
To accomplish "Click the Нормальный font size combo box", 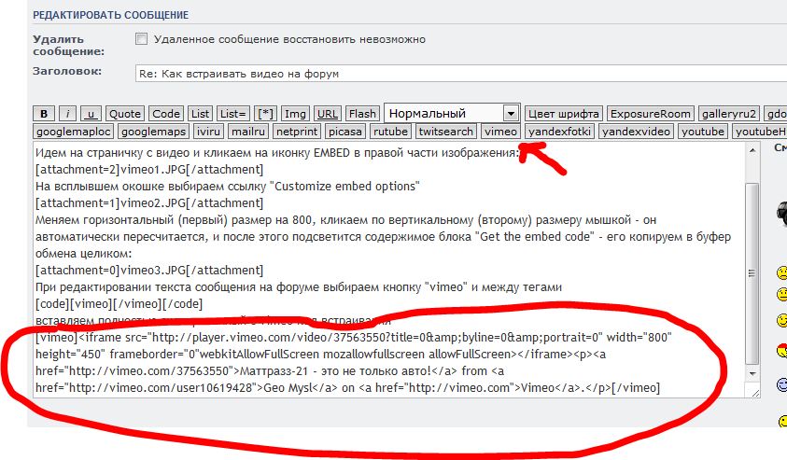I will (443, 113).
